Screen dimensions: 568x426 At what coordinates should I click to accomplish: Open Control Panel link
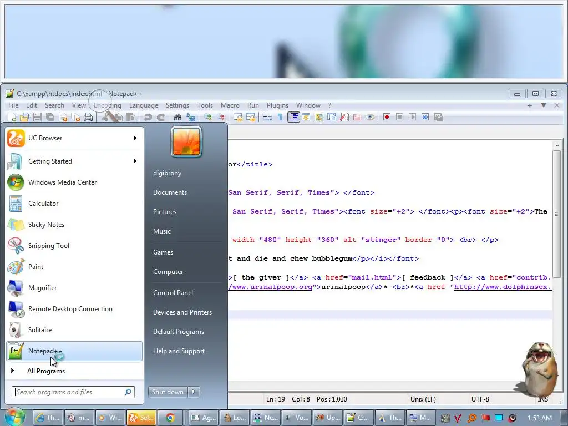point(173,293)
